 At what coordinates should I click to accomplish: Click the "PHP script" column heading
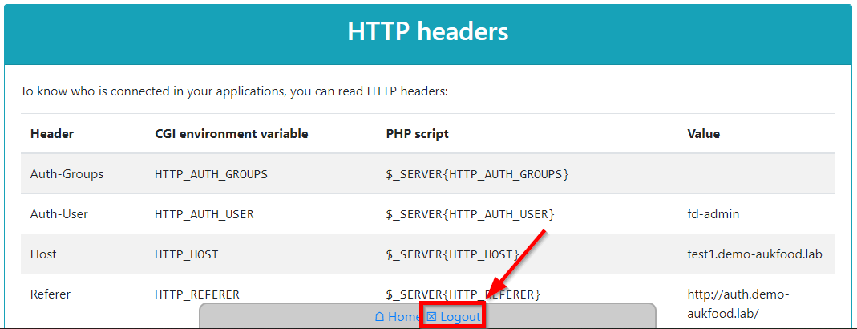click(x=417, y=133)
